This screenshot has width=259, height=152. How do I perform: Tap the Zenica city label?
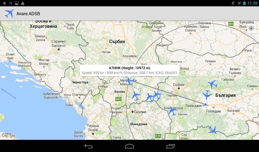click(x=40, y=40)
